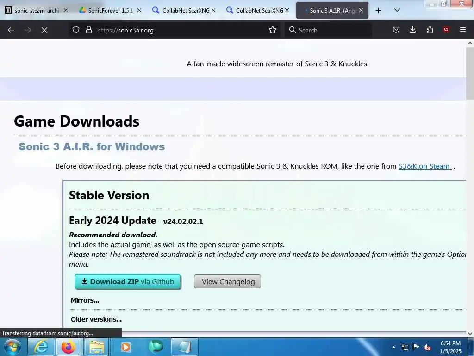Close the sonic-steam-archive tab
The height and width of the screenshot is (356, 474).
[x=66, y=10]
